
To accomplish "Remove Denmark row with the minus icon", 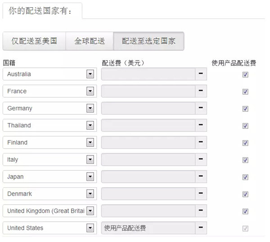I will (201, 194).
